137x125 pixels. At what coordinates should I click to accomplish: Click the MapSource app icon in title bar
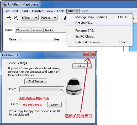(4, 4)
